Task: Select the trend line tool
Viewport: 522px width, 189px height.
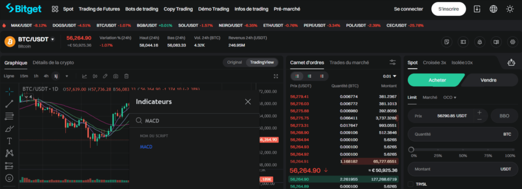Action: pyautogui.click(x=9, y=104)
